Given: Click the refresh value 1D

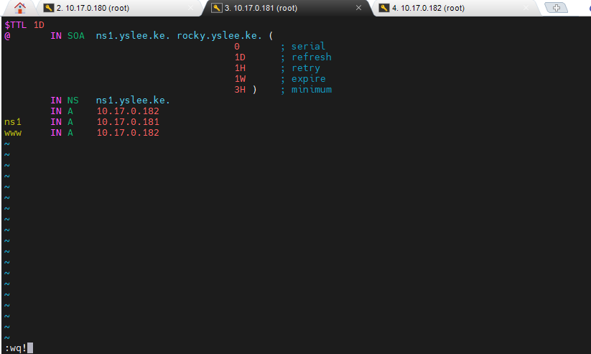Looking at the screenshot, I should point(240,57).
